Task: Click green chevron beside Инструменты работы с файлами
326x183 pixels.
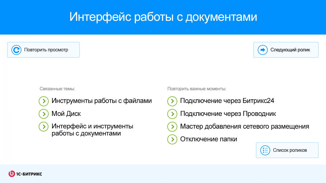Action: pyautogui.click(x=44, y=101)
